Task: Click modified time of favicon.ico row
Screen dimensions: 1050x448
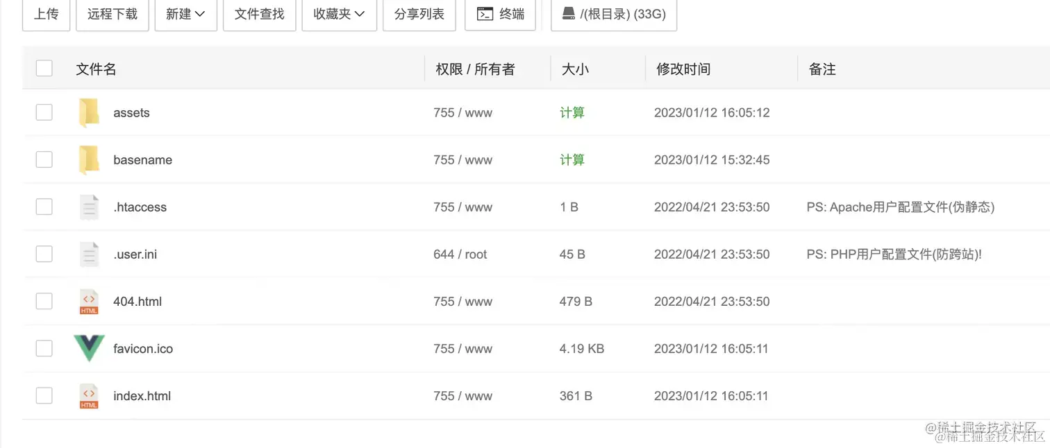Action: point(711,349)
